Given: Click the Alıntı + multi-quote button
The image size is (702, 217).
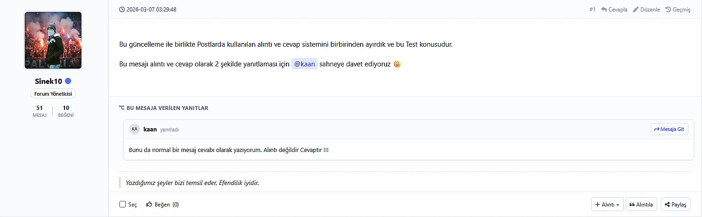Looking at the screenshot, I should [607, 204].
